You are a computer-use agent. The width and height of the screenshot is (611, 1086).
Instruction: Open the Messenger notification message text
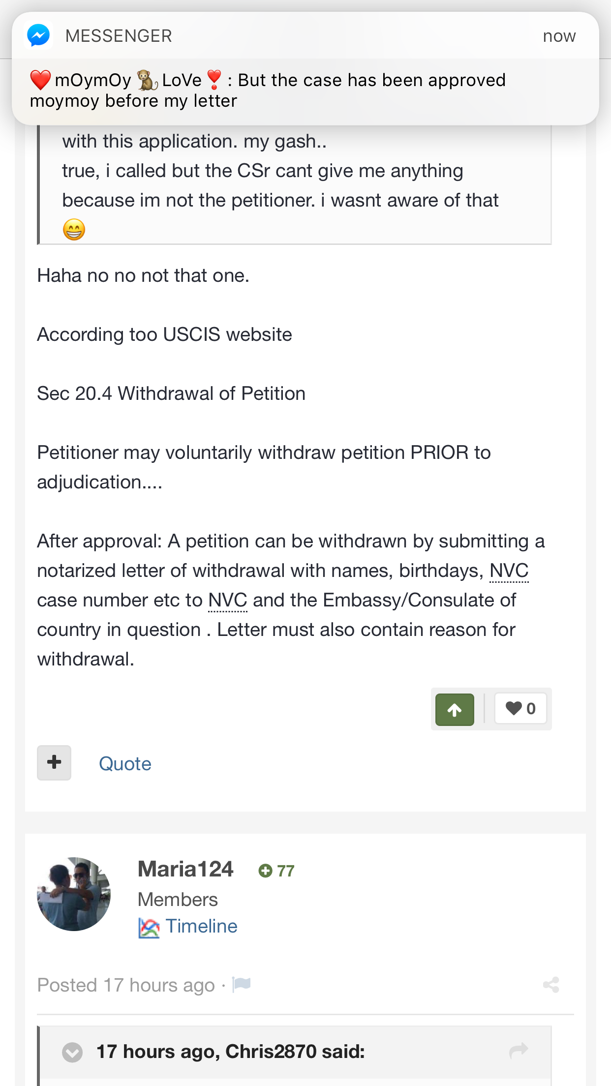(268, 90)
